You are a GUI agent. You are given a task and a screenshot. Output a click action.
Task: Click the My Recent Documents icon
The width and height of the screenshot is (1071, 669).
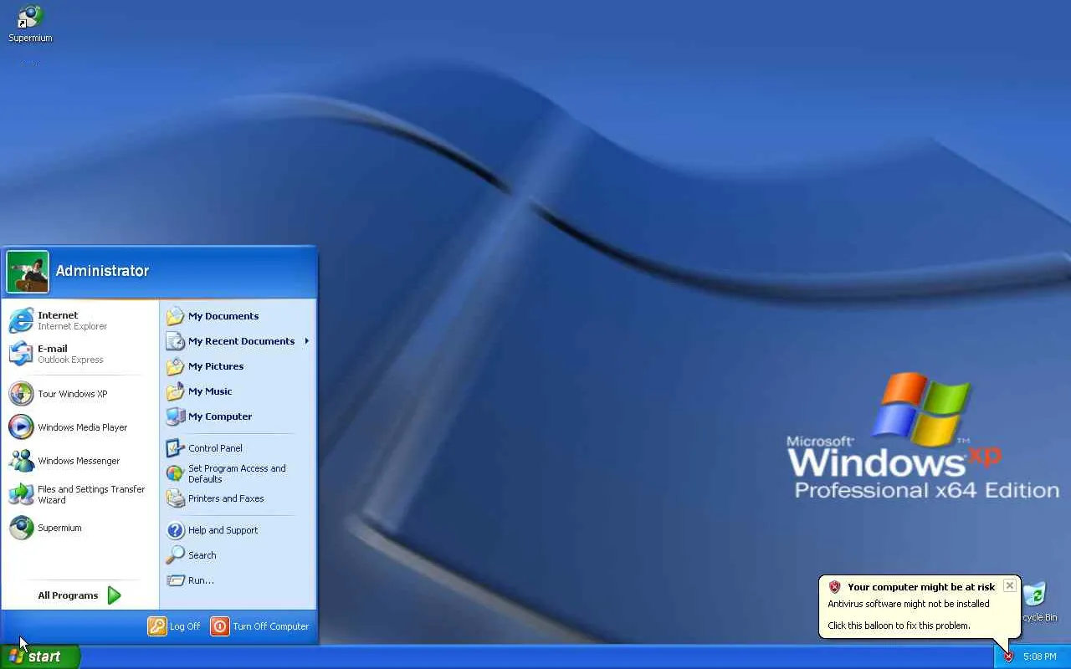175,341
